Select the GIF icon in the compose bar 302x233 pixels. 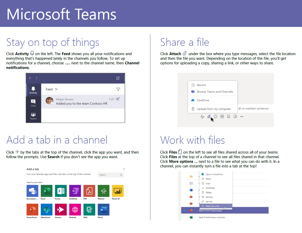(x=222, y=116)
